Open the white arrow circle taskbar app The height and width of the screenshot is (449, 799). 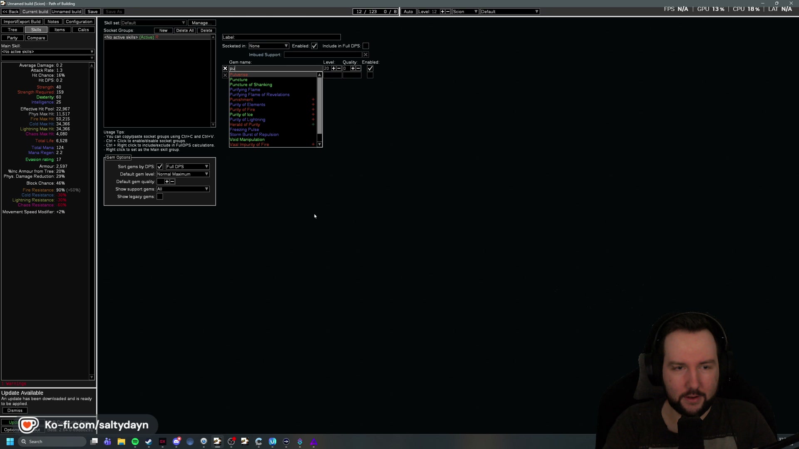click(286, 442)
